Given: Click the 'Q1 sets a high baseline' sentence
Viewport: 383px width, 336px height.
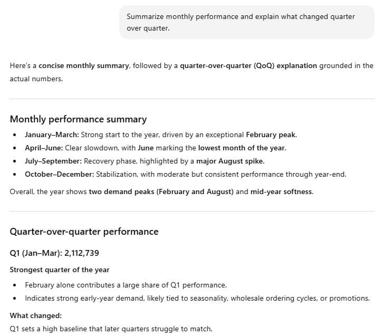Looking at the screenshot, I should [111, 329].
